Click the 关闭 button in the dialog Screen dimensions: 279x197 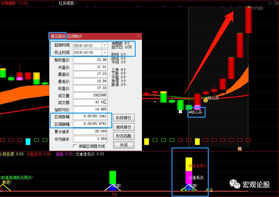click(x=124, y=145)
